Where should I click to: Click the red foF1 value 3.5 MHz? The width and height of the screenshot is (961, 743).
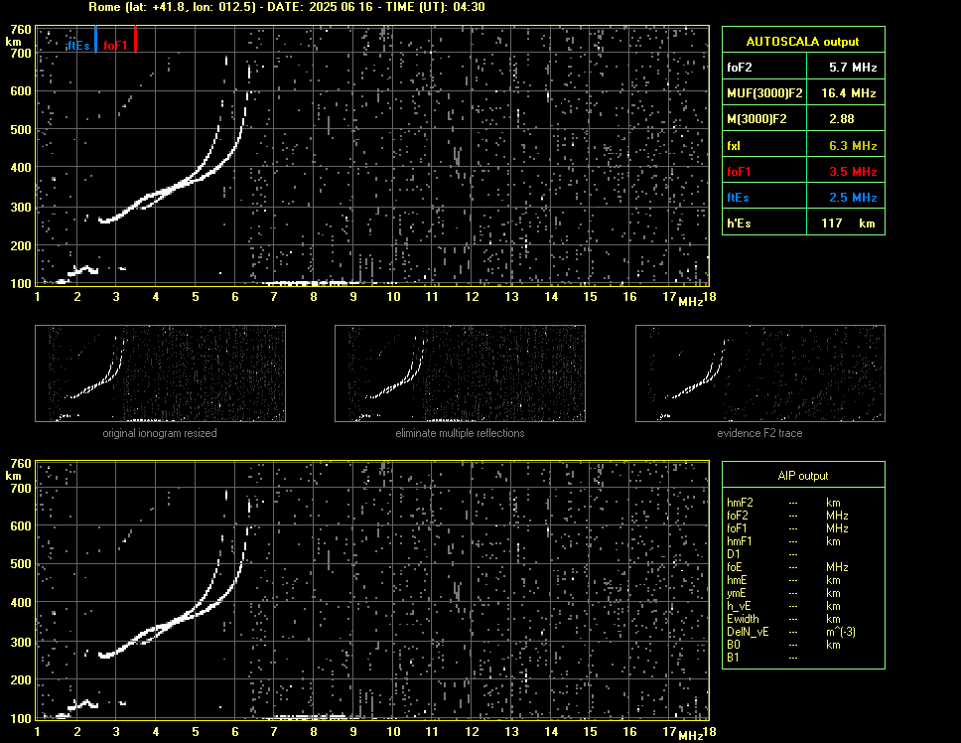click(x=853, y=172)
